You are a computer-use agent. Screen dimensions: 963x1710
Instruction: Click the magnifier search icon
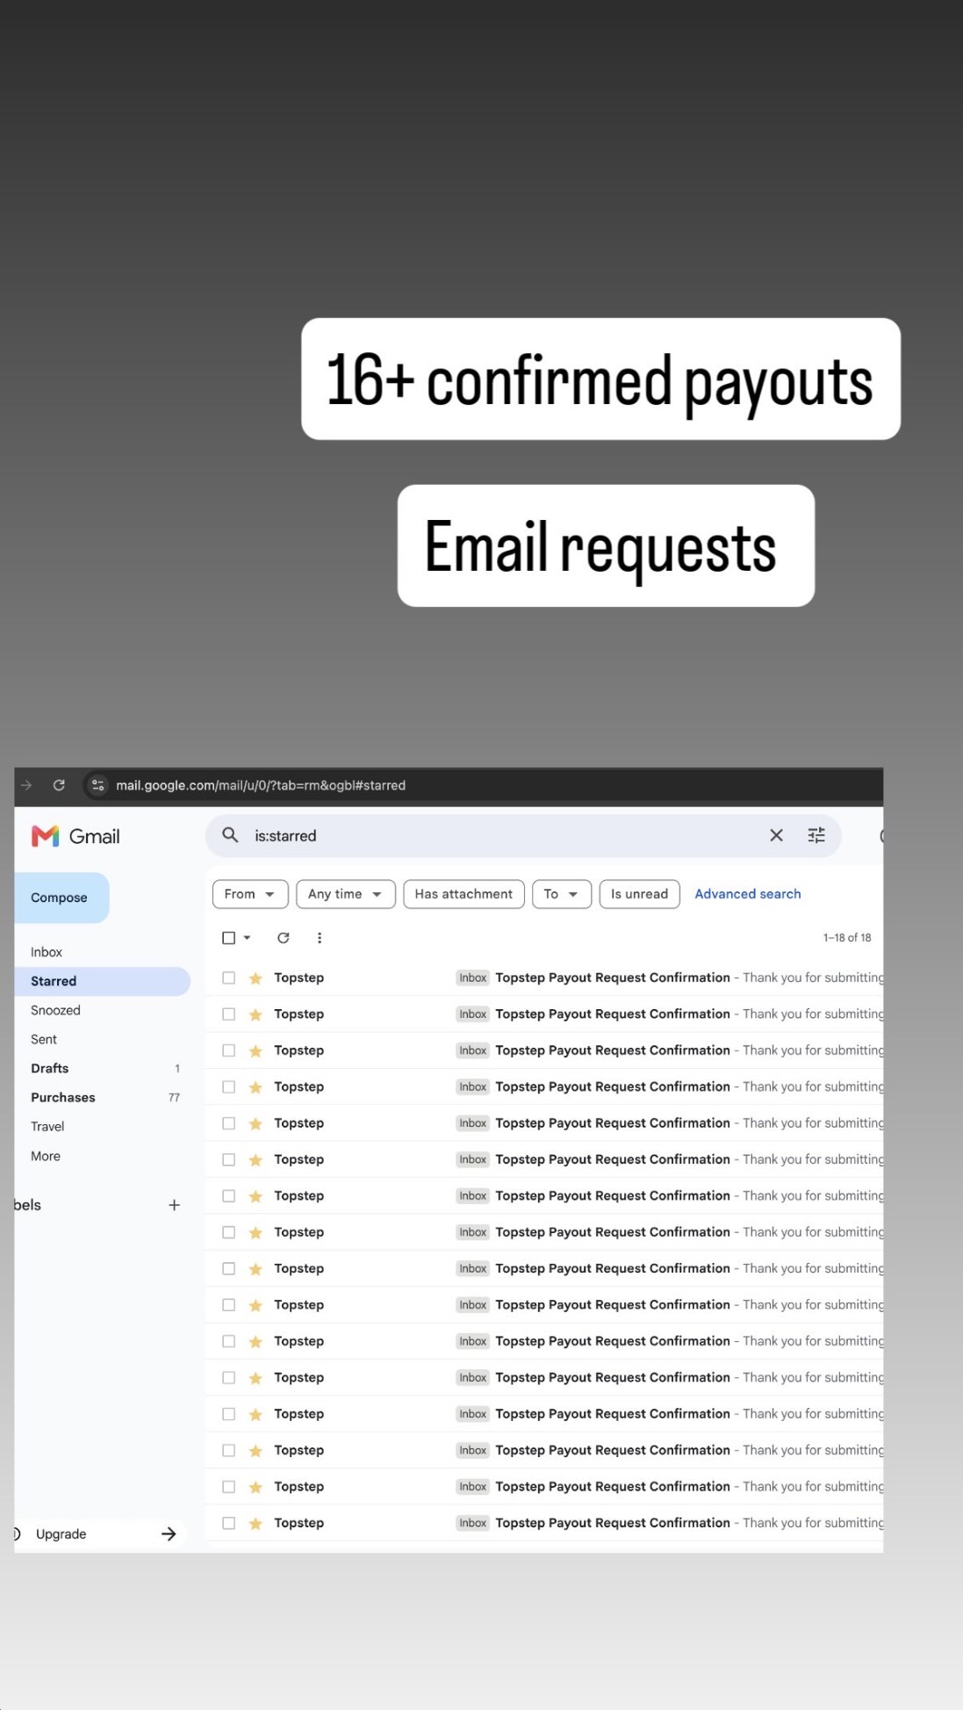click(x=230, y=835)
